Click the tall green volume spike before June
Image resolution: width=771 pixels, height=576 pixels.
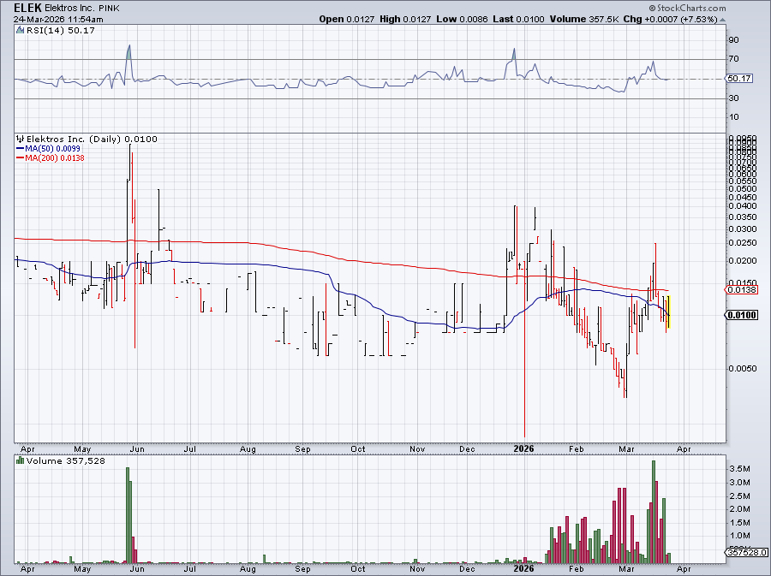[x=128, y=515]
